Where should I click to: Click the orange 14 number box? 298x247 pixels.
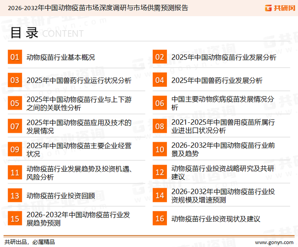(x=160, y=195)
